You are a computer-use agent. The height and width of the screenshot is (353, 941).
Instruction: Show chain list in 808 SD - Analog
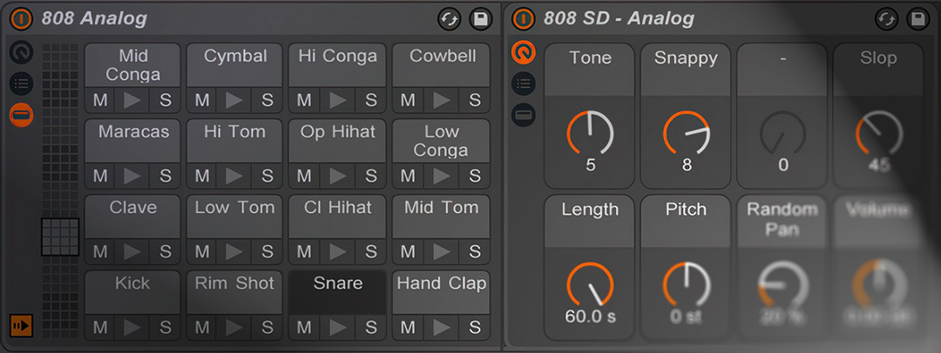[524, 84]
